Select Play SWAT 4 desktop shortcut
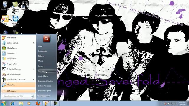 coord(26,6)
